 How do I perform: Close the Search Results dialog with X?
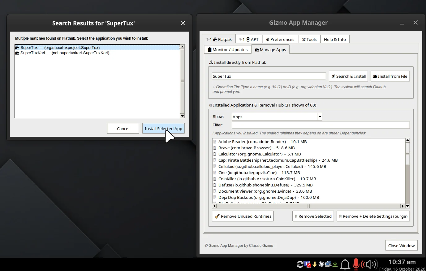click(x=183, y=23)
